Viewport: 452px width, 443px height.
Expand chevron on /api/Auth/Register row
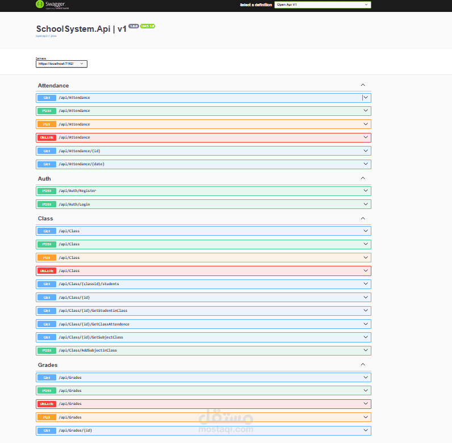point(366,191)
